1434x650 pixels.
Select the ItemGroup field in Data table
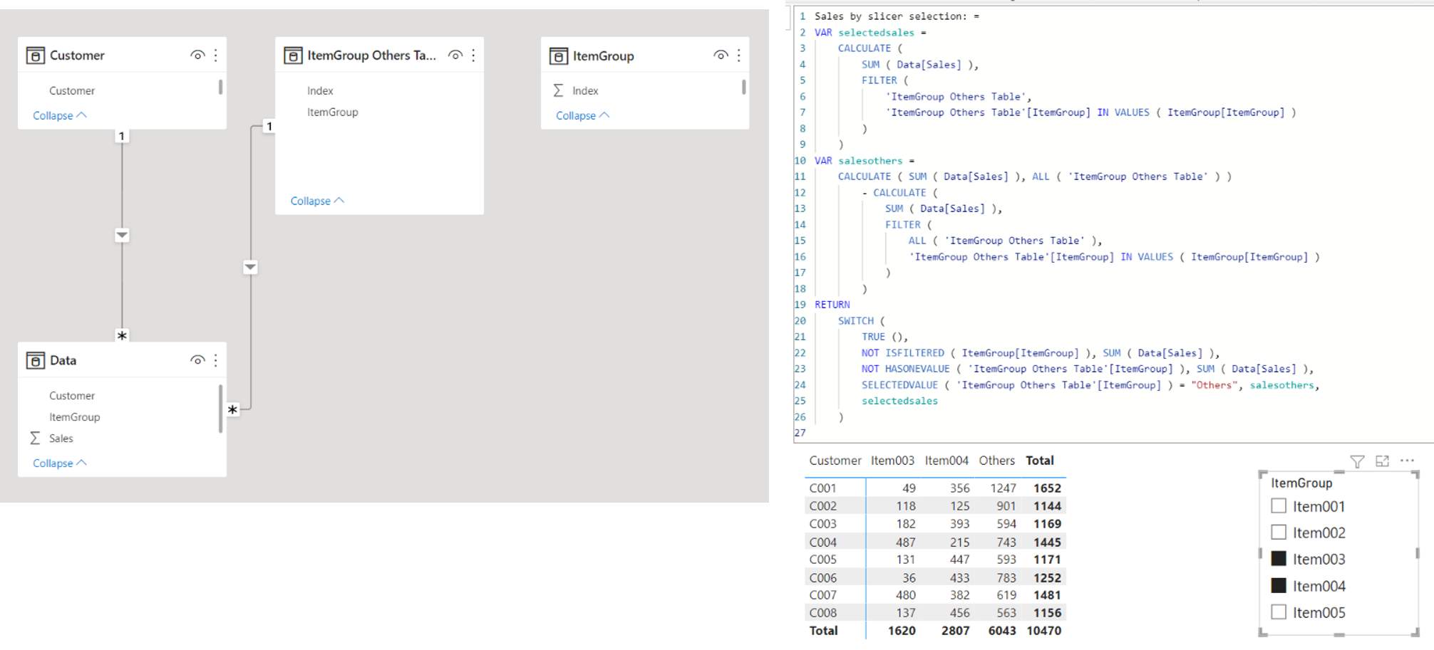click(74, 417)
